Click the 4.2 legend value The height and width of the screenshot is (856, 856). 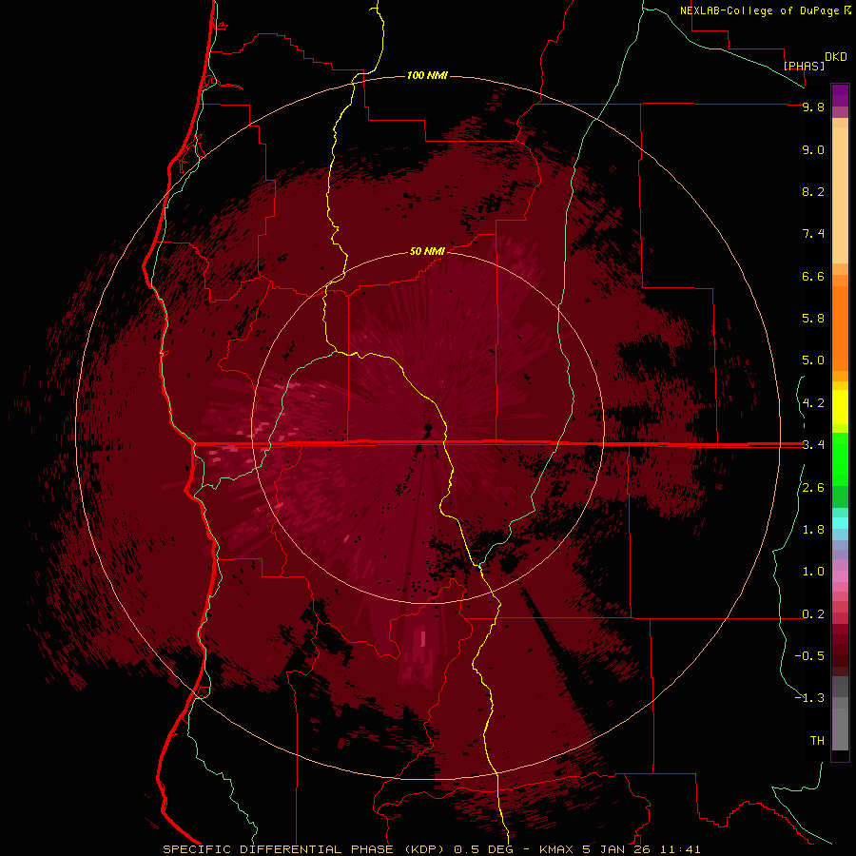tap(813, 403)
